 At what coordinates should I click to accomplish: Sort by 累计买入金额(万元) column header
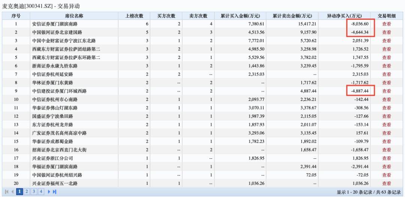[240, 16]
